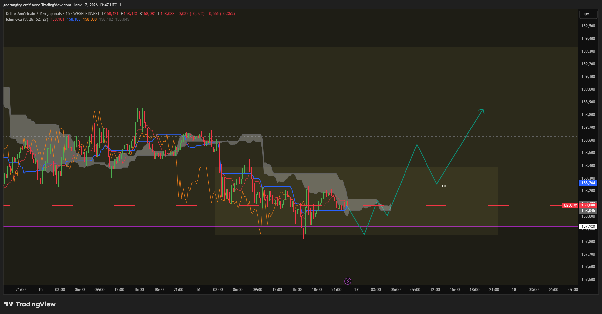Click the 159,000 level on price scale
This screenshot has height=314, width=602.
pyautogui.click(x=588, y=89)
